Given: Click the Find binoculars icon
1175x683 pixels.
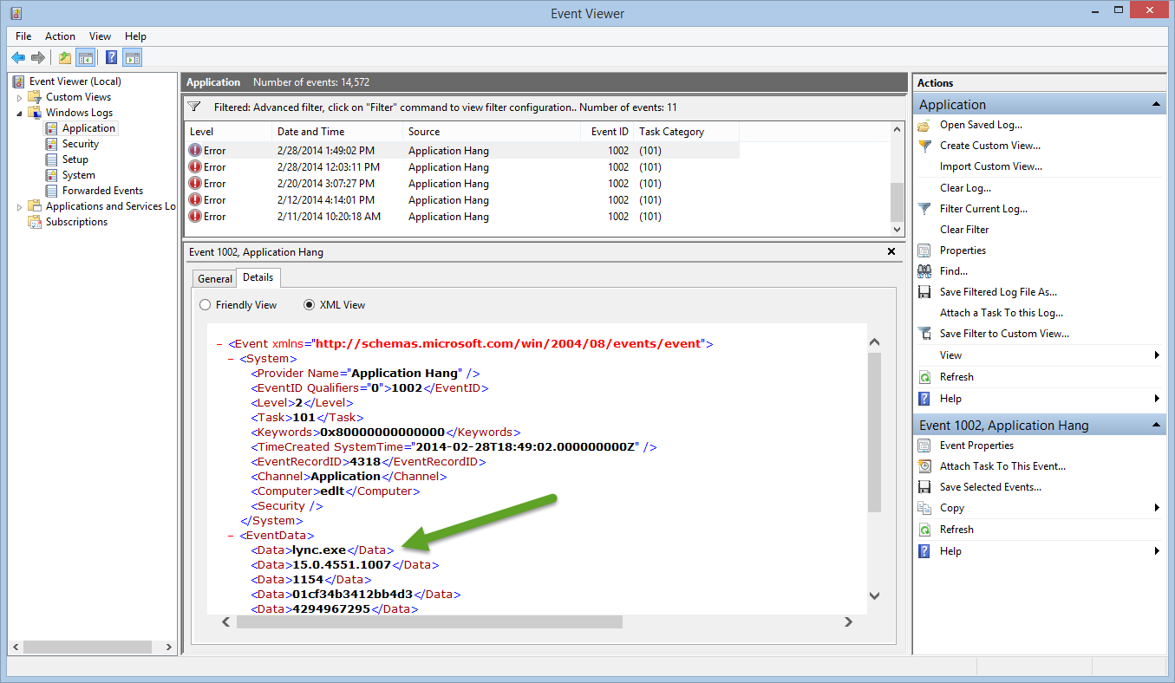Looking at the screenshot, I should (924, 271).
